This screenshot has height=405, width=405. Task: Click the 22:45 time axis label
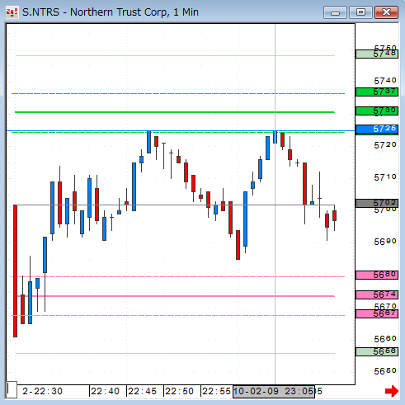pyautogui.click(x=142, y=391)
